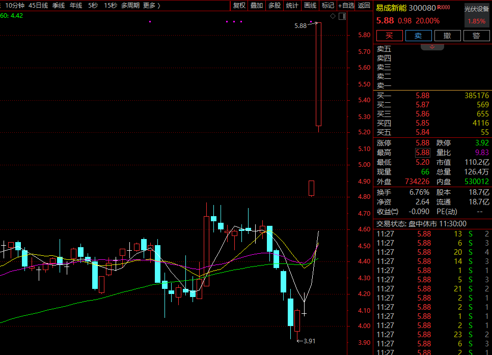Click the 卖一 ask row label
The width and height of the screenshot is (492, 355).
point(384,85)
